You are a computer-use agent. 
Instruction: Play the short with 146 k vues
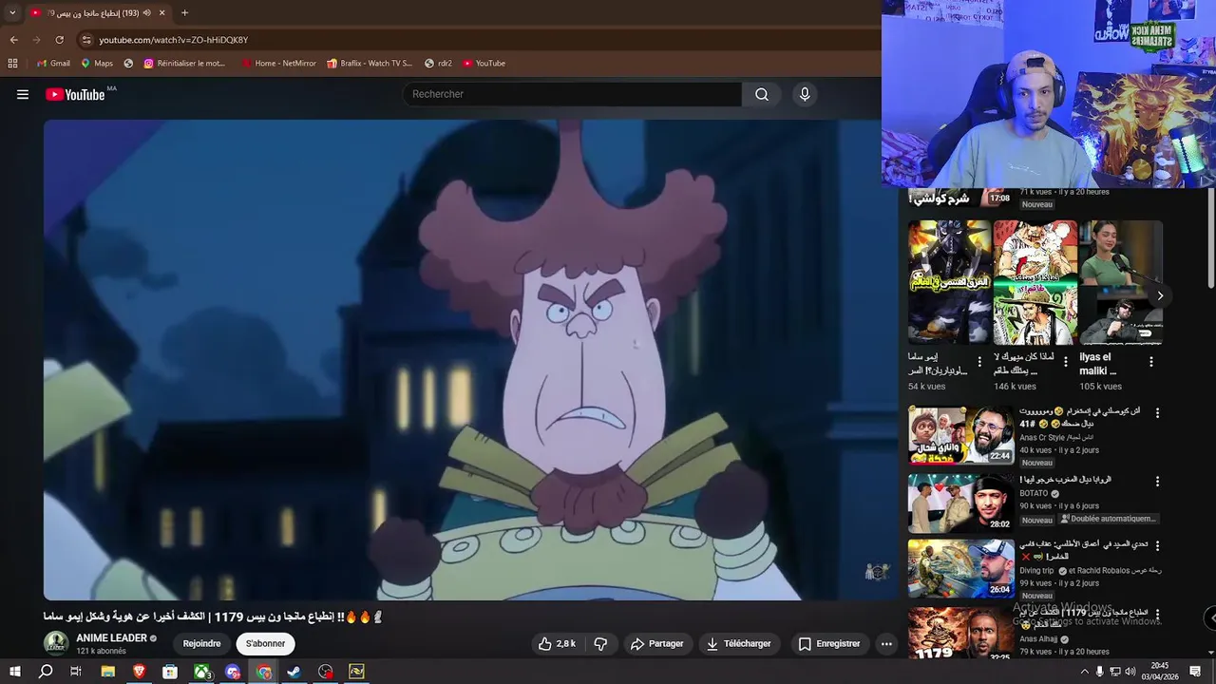pyautogui.click(x=1035, y=282)
